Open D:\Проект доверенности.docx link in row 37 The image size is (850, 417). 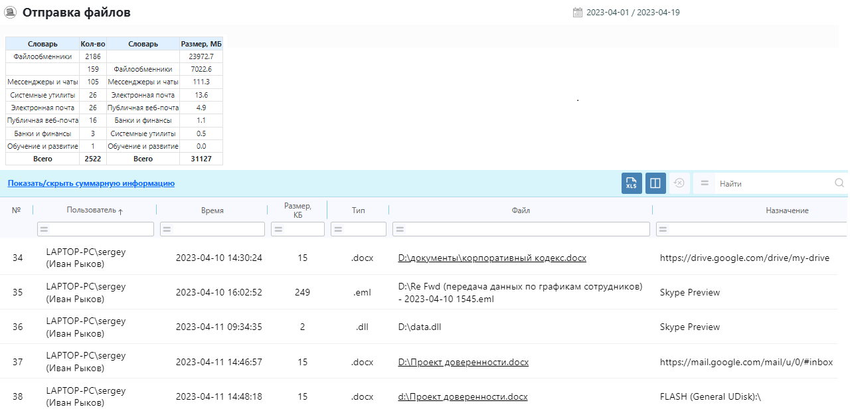463,362
